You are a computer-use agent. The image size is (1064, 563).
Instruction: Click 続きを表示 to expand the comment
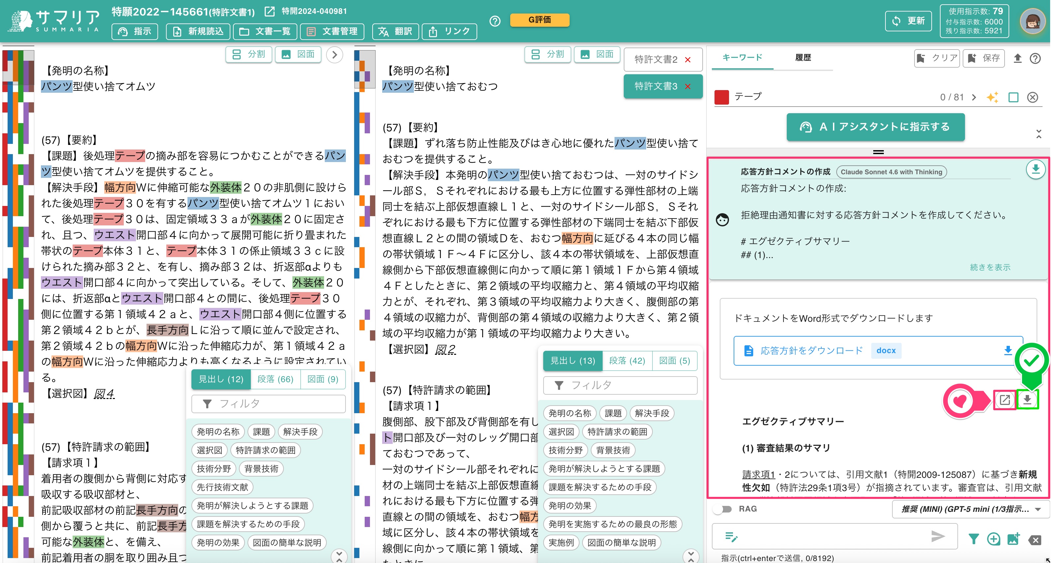click(x=990, y=267)
